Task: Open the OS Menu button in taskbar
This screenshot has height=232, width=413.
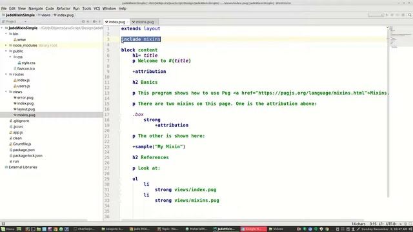Action: tap(8, 229)
